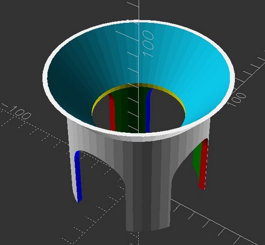The height and width of the screenshot is (245, 265).
Task: Click the right axis label 100
Action: tap(237, 99)
